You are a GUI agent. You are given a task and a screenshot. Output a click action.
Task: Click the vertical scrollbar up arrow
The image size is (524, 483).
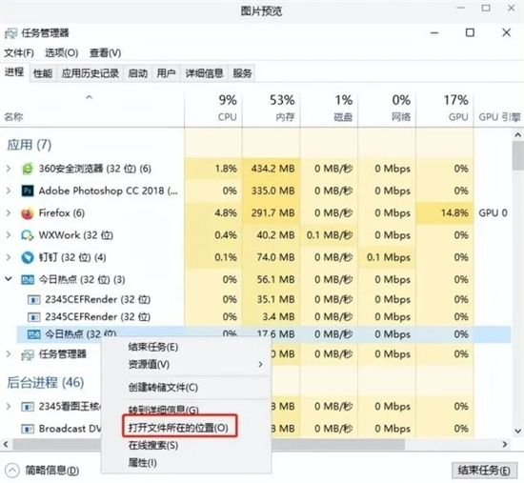tap(517, 135)
